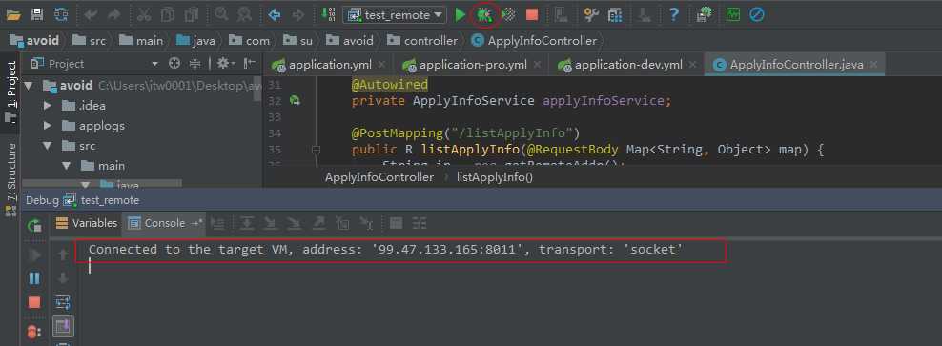
Task: Click the Run with Coverage icon
Action: click(x=508, y=14)
